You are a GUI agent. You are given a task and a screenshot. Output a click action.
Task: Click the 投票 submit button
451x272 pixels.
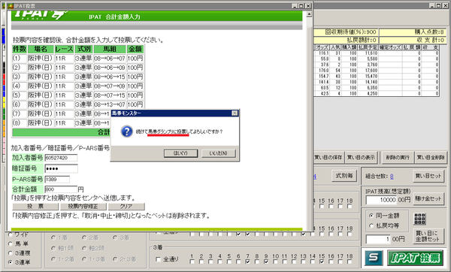tap(35, 207)
